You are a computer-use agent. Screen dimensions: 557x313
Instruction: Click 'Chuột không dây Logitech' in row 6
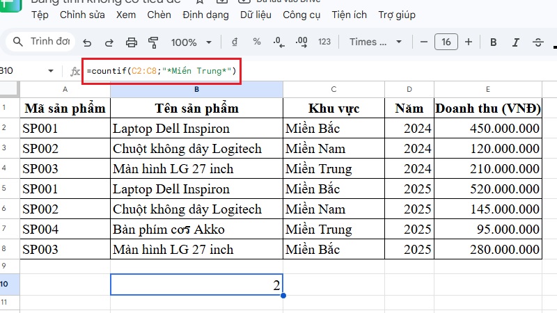click(x=196, y=209)
